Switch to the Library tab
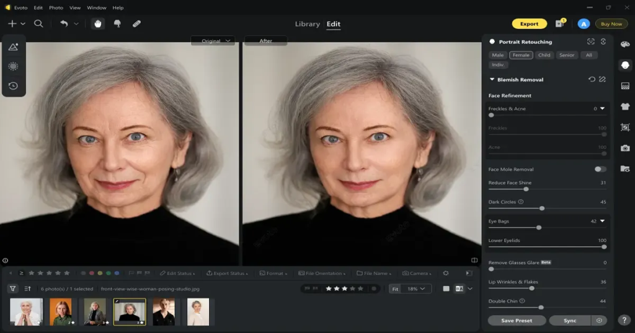This screenshot has width=635, height=333. pos(307,24)
